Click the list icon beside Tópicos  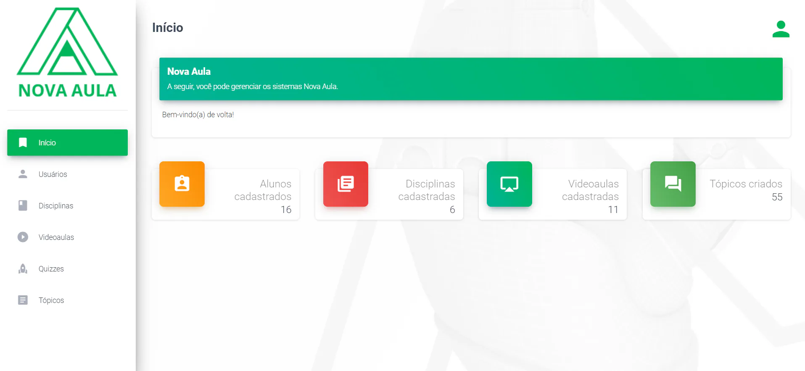(x=23, y=300)
